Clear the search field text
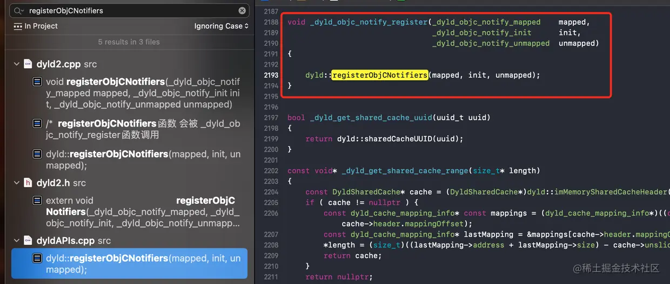 [x=242, y=11]
